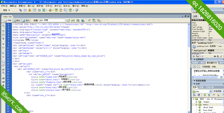Open the Edit menu (编辑)
This screenshot has height=113, width=224.
pos(13,6)
